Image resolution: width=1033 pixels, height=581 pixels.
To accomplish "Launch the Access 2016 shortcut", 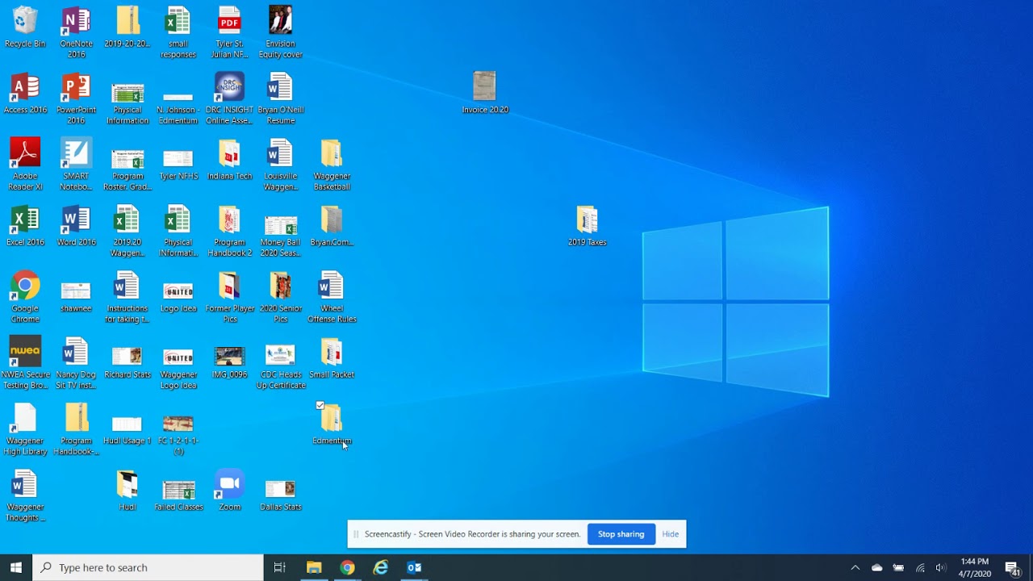I will coord(25,94).
